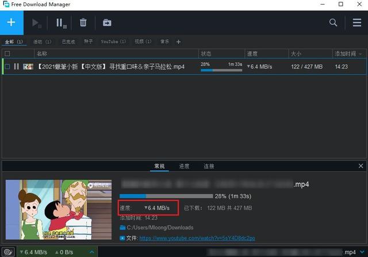This screenshot has height=257, width=368.
Task: Click the YouTube icon beside 文件 link
Action: pos(122,238)
